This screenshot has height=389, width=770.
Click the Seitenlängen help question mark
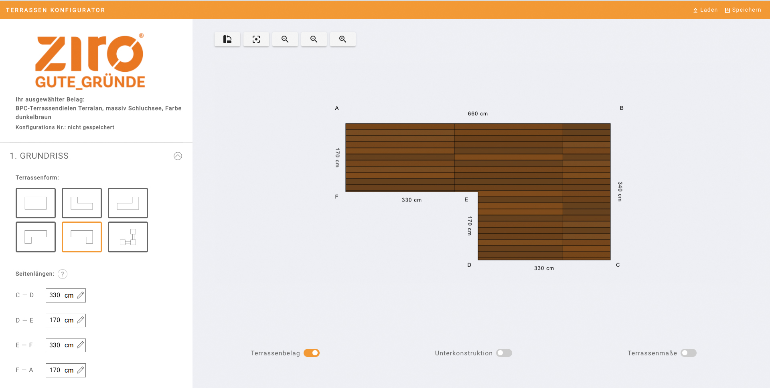click(63, 274)
